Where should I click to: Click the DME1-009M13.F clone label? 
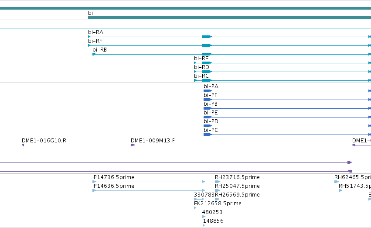pyautogui.click(x=153, y=141)
